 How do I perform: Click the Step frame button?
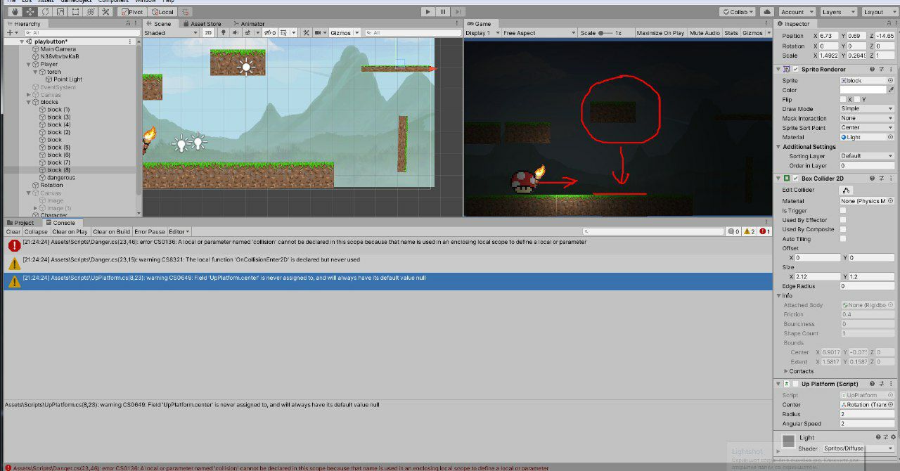pyautogui.click(x=458, y=12)
